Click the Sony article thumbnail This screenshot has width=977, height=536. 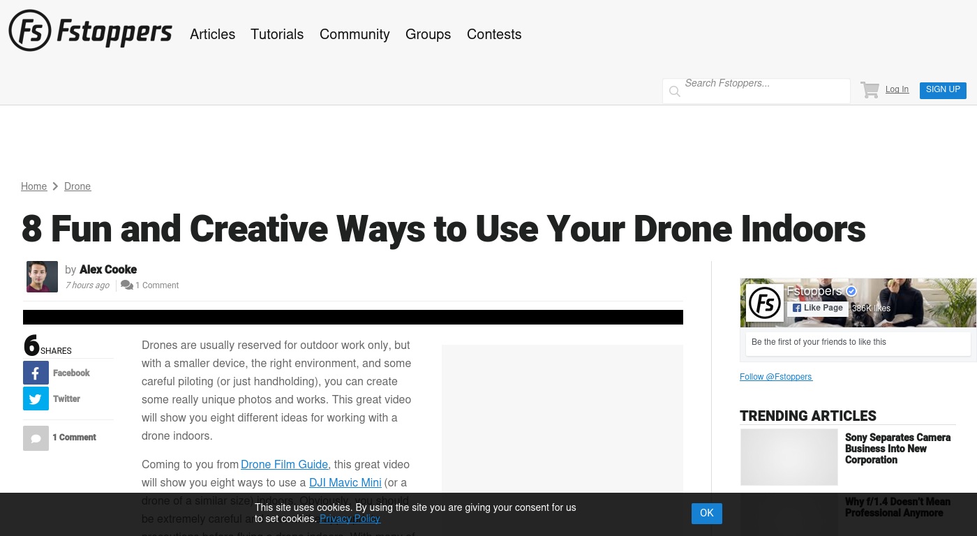[x=789, y=457]
